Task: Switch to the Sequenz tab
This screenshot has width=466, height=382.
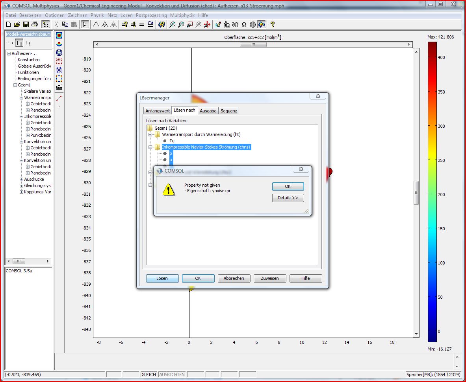Action: coord(228,111)
